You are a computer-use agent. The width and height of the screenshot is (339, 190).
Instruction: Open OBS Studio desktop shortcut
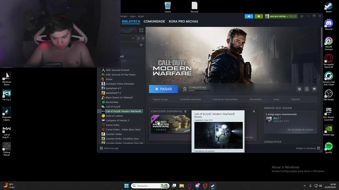click(328, 95)
